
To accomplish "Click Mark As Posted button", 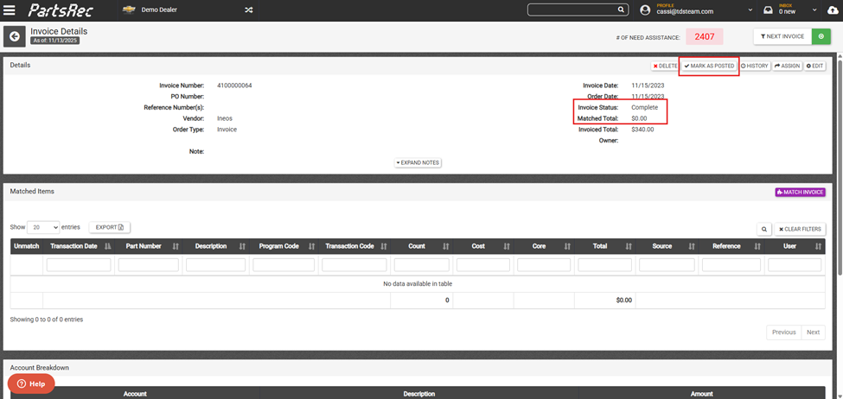I will point(709,66).
